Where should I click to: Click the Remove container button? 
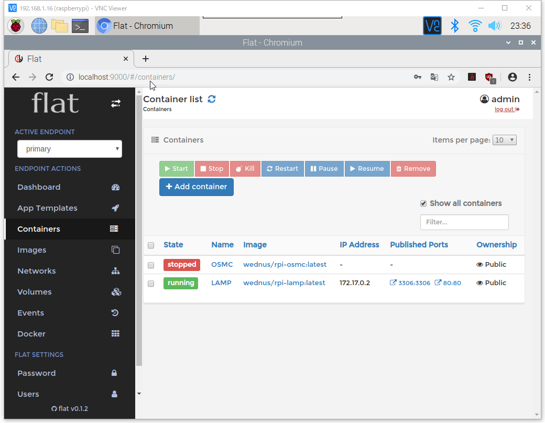point(413,169)
